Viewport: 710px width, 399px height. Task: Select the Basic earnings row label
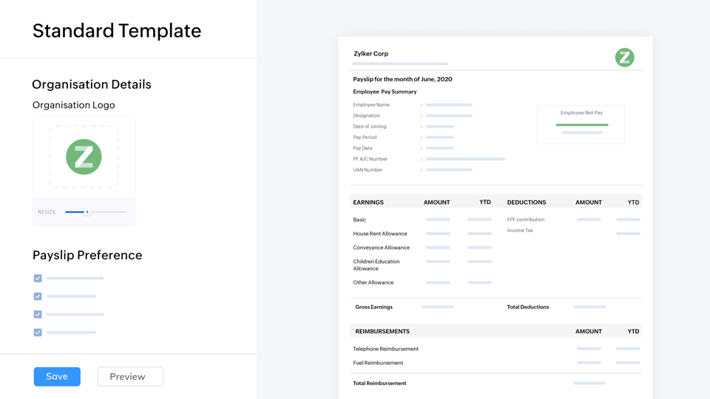click(x=359, y=220)
